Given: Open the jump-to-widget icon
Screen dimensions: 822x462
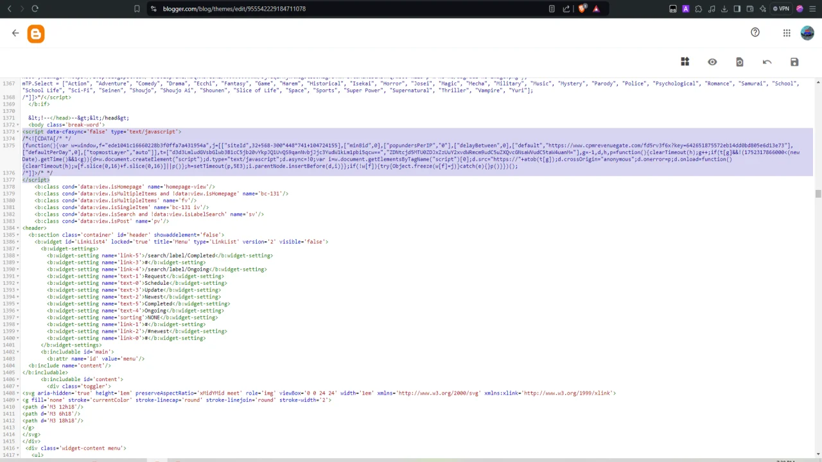Looking at the screenshot, I should tap(685, 62).
